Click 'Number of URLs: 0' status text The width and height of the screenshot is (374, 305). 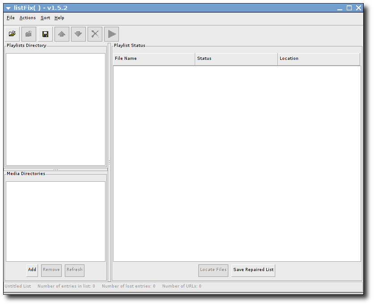(182, 286)
